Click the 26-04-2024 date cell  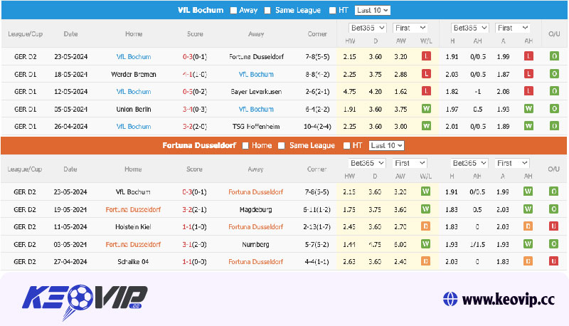pyautogui.click(x=70, y=127)
